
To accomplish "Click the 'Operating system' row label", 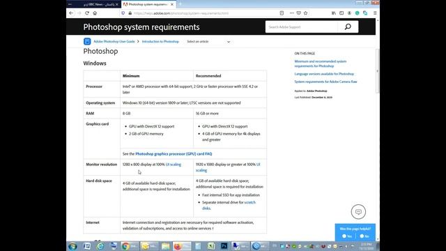I will pyautogui.click(x=100, y=102).
